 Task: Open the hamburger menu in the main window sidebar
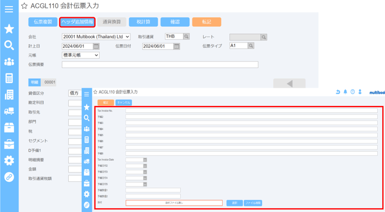click(9, 9)
